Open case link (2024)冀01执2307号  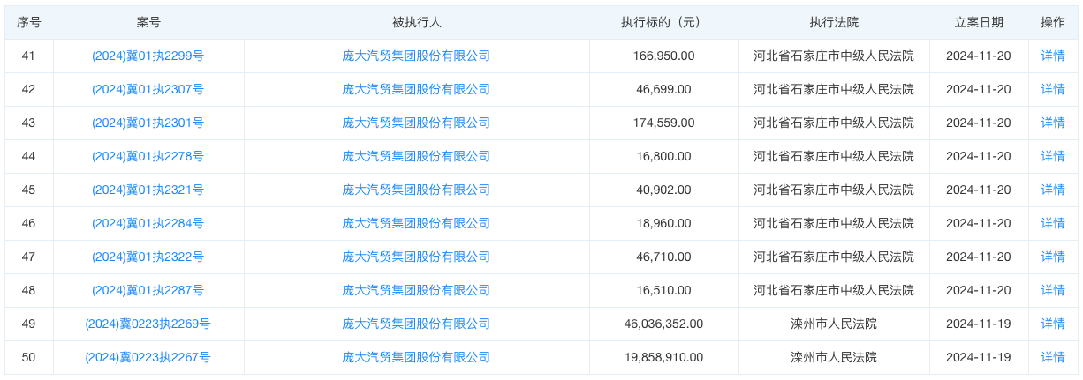(148, 89)
